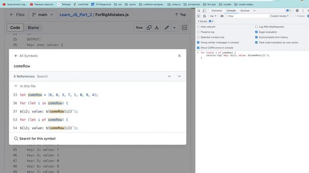The image size is (309, 173).
Task: Open the TS Playground bookmark
Action: tap(101, 4)
